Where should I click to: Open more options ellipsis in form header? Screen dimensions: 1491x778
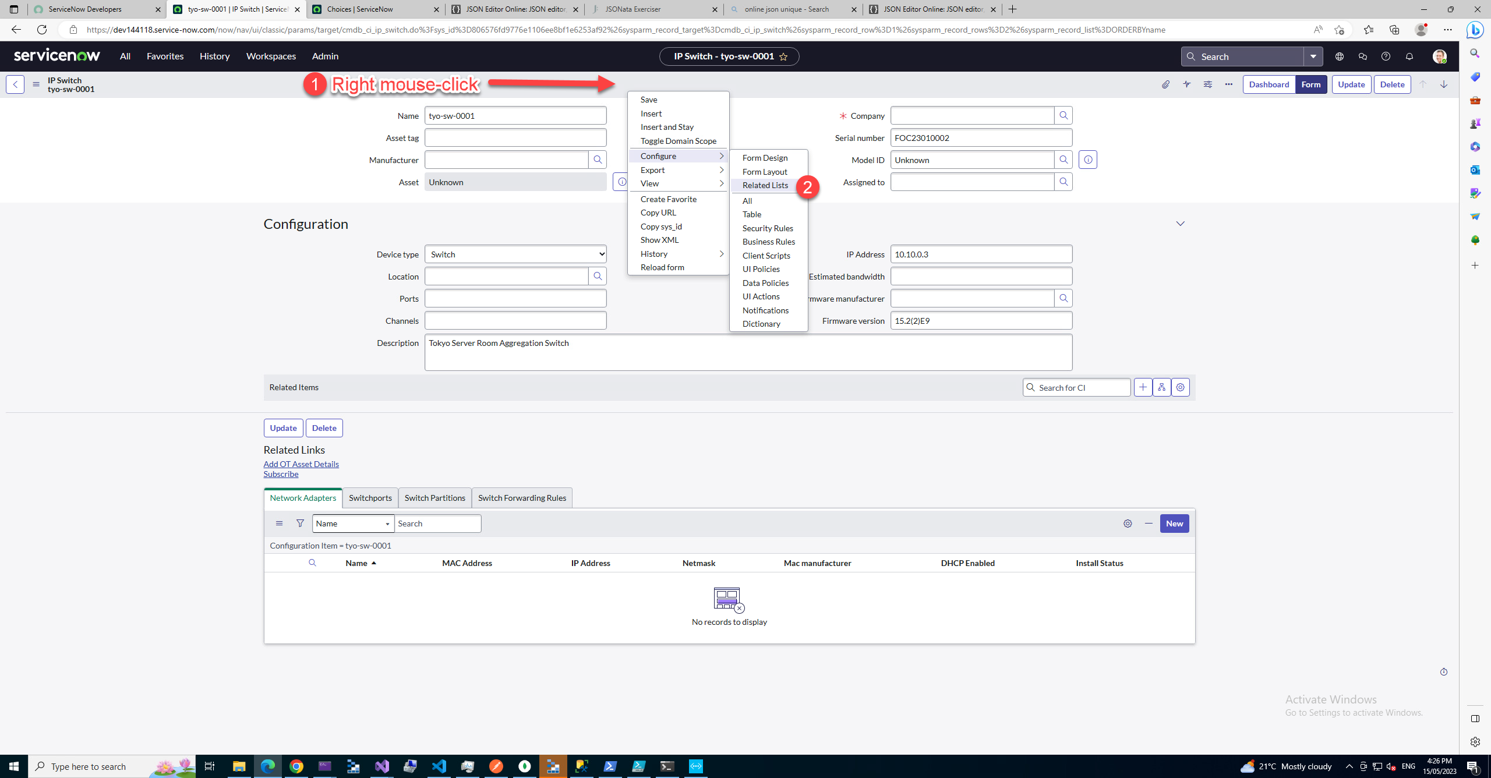[x=1229, y=84]
